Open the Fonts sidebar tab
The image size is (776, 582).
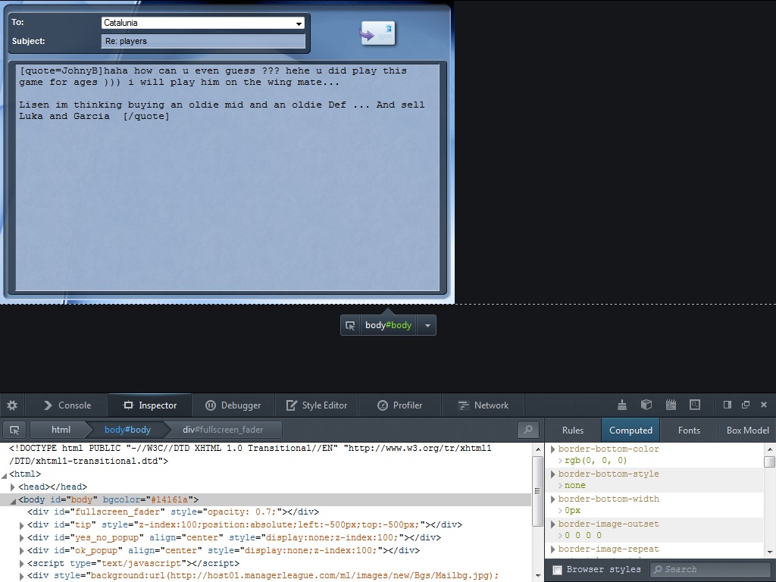(690, 430)
